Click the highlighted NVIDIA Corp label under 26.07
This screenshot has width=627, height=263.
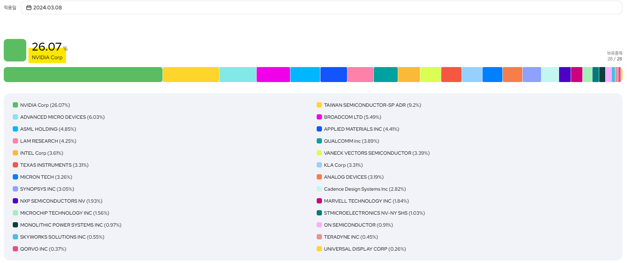[47, 57]
